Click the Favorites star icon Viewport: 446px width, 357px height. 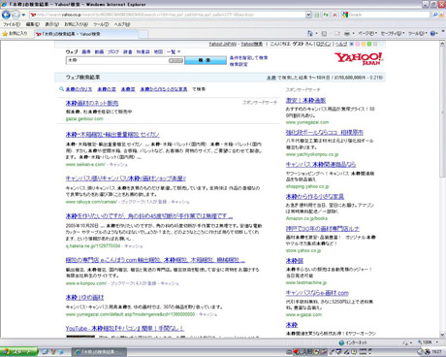[5, 34]
